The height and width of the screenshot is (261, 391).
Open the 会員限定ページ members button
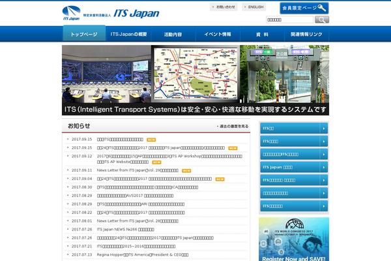(x=304, y=8)
